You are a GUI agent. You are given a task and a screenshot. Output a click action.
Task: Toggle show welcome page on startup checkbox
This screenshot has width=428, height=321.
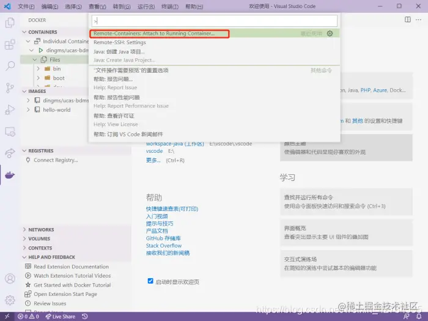pos(150,281)
